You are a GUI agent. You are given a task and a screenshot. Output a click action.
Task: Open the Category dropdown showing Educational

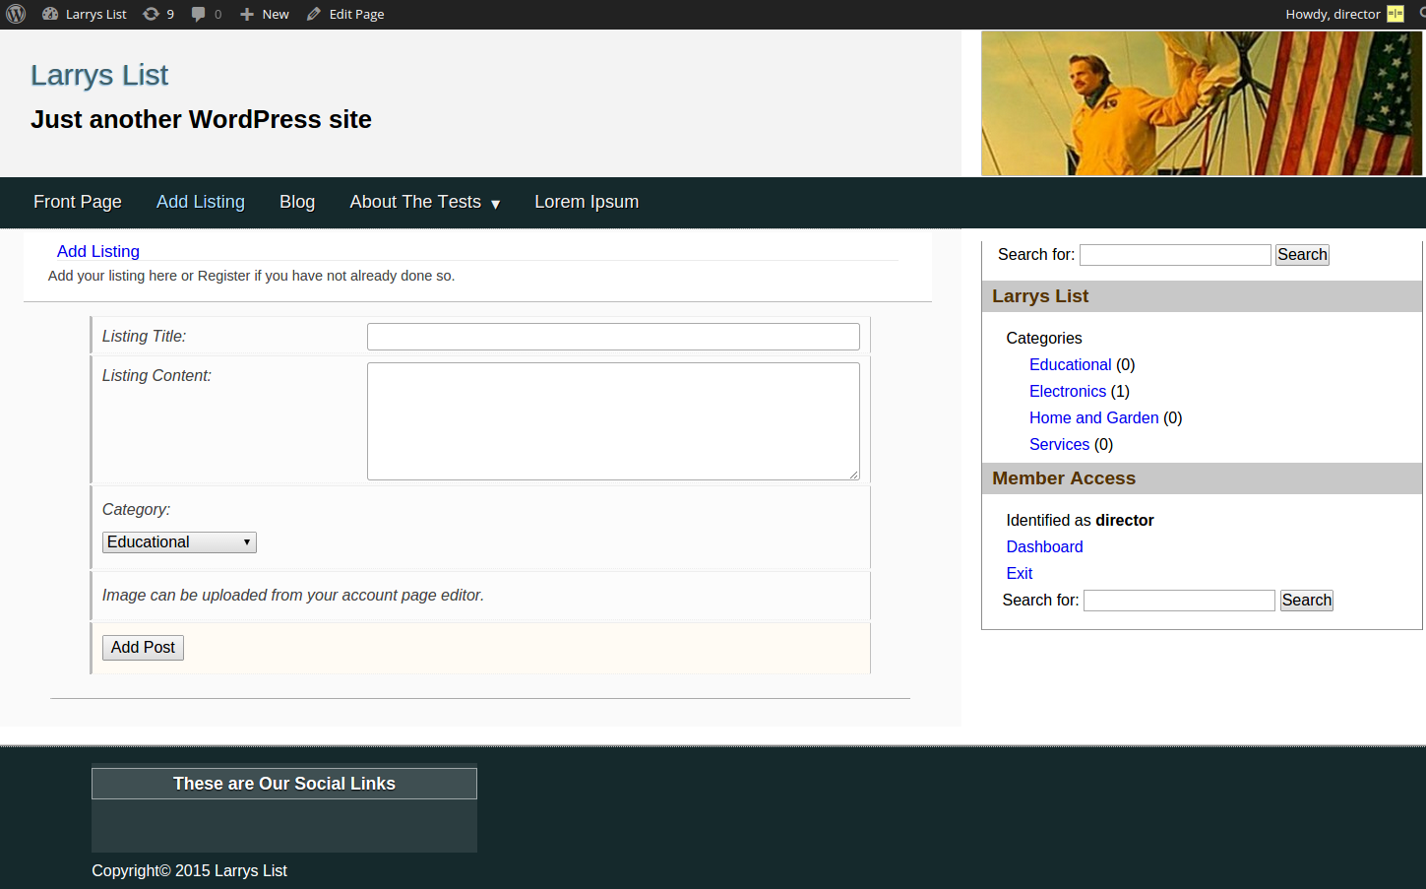point(179,542)
